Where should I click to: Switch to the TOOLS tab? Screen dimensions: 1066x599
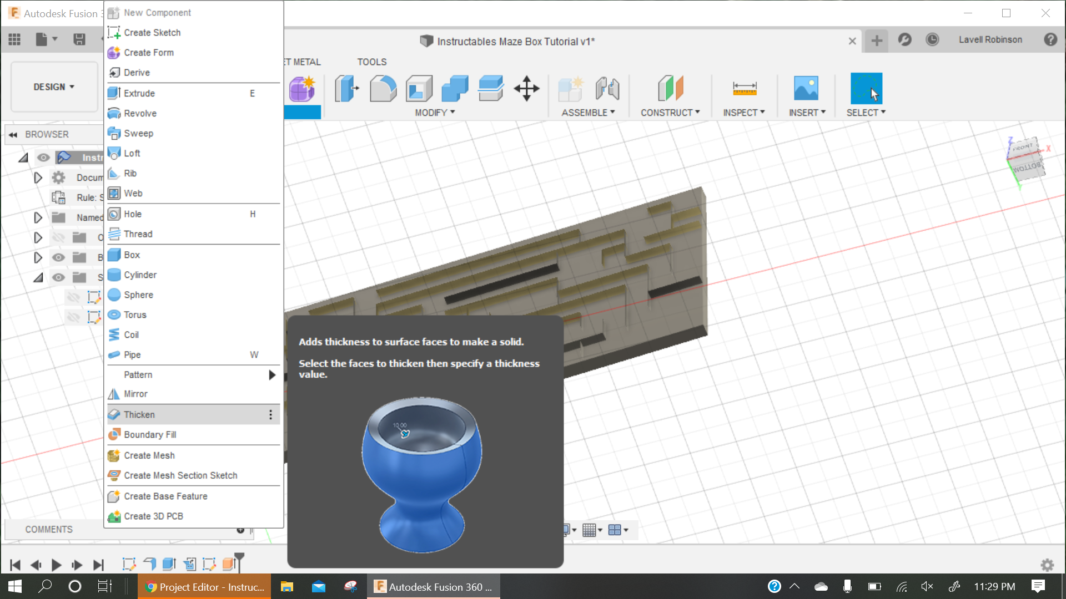pos(371,62)
